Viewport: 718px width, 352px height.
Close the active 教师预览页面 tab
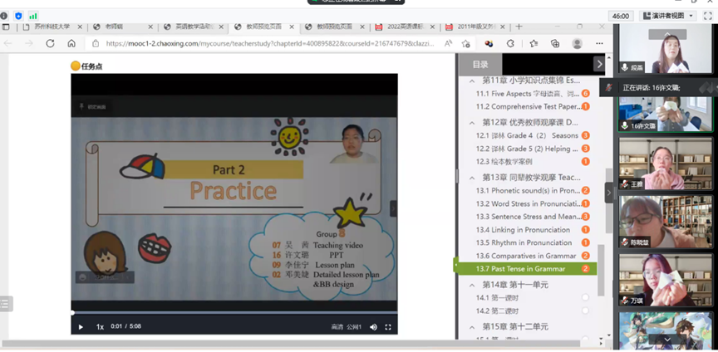point(292,27)
